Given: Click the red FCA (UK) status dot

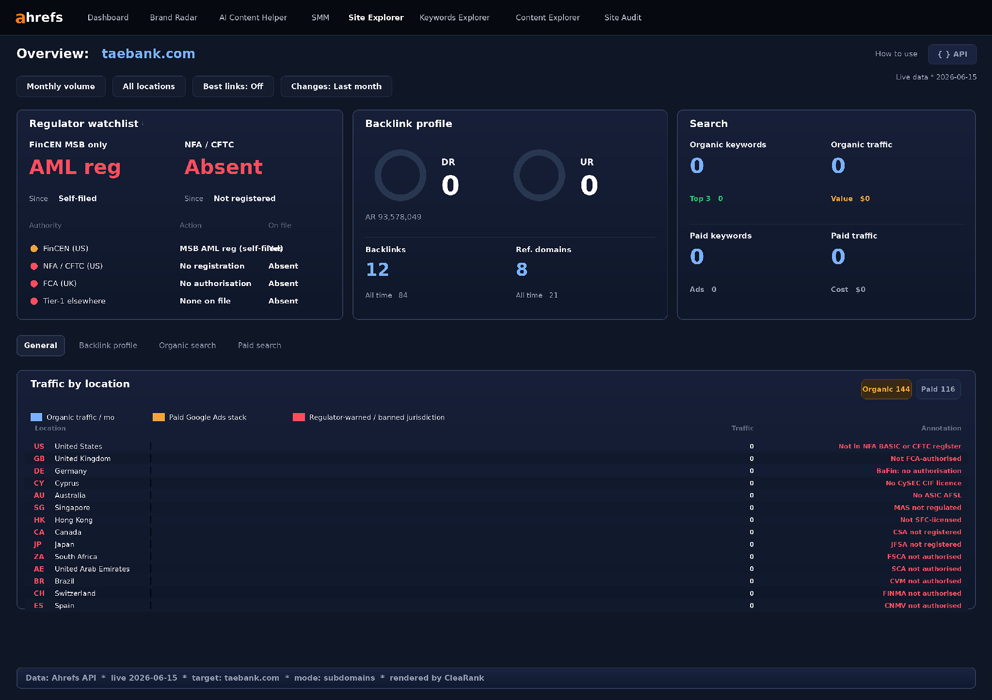Looking at the screenshot, I should (34, 284).
